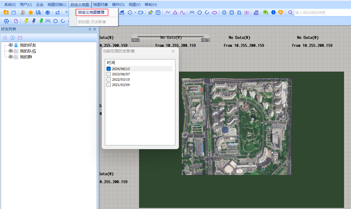Check the 2021/03/04 imagery checkbox

point(109,85)
